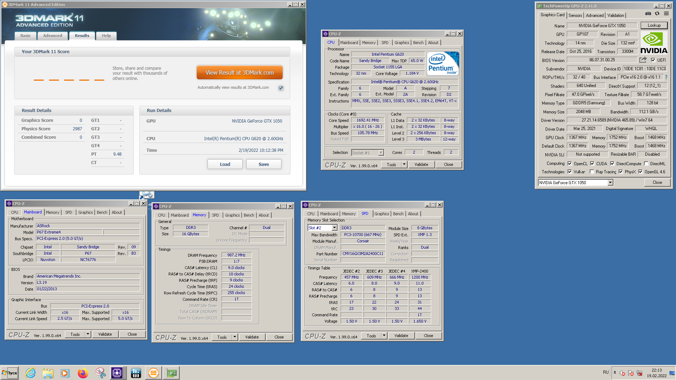Click Close button in GPU-Z
This screenshot has width=676, height=380.
coord(657,182)
